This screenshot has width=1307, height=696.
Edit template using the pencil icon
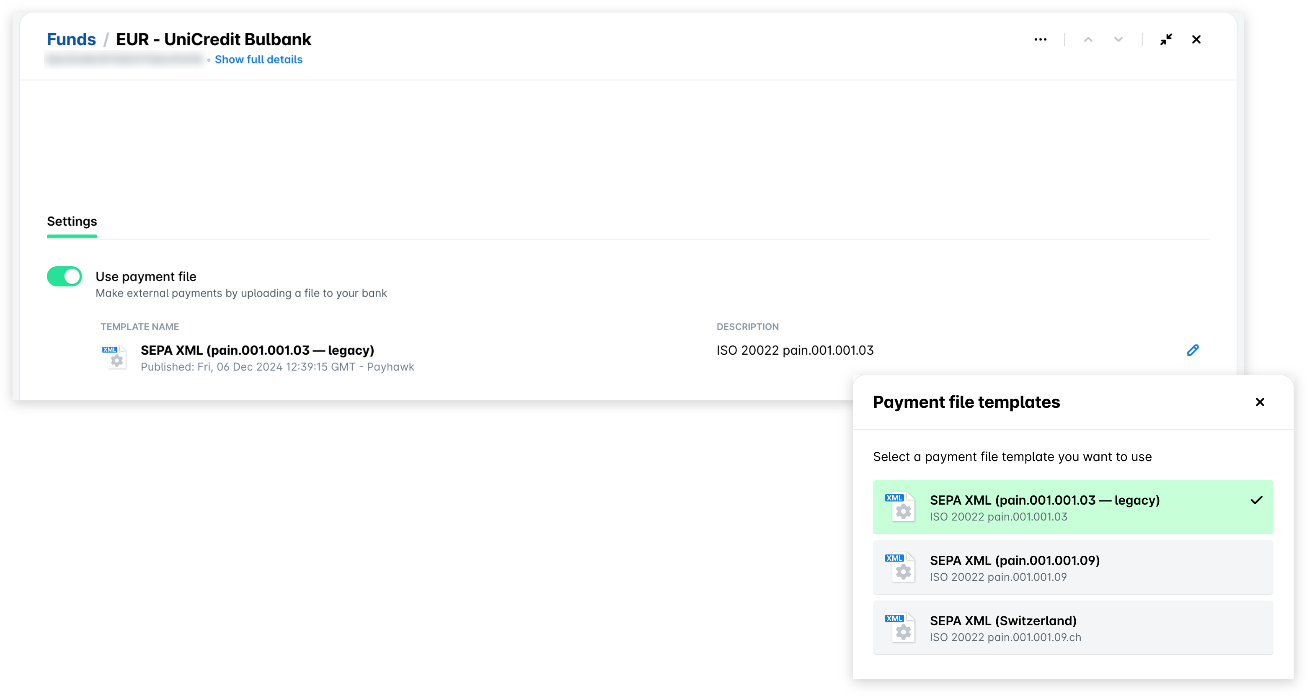(x=1192, y=350)
